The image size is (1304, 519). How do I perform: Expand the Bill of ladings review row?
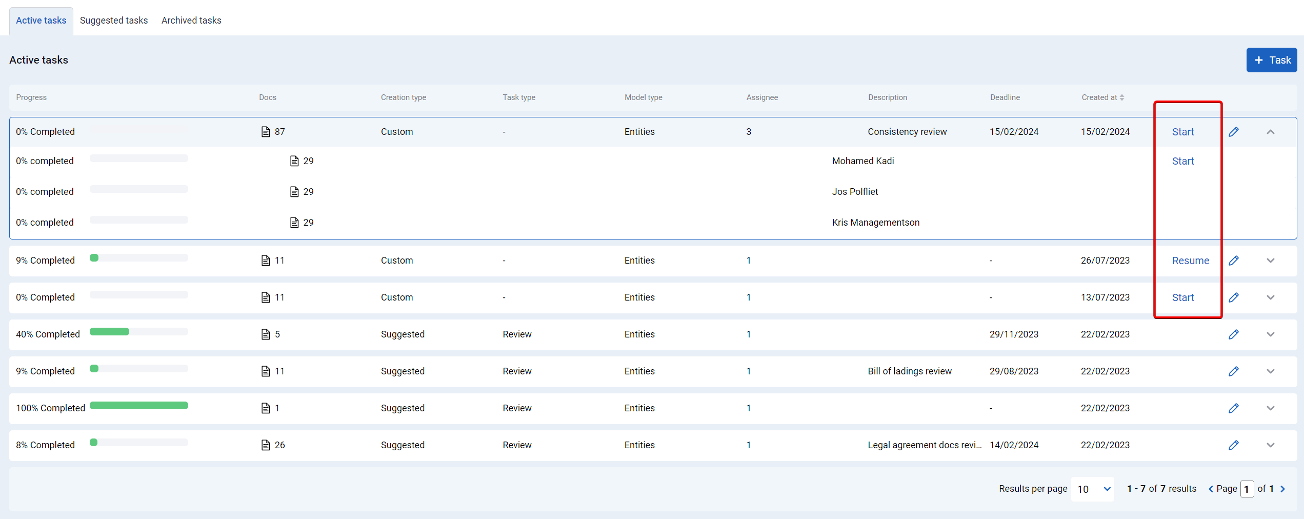1271,371
